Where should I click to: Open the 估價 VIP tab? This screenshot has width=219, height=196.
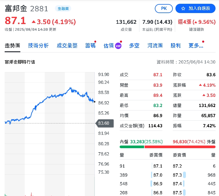point(112,46)
